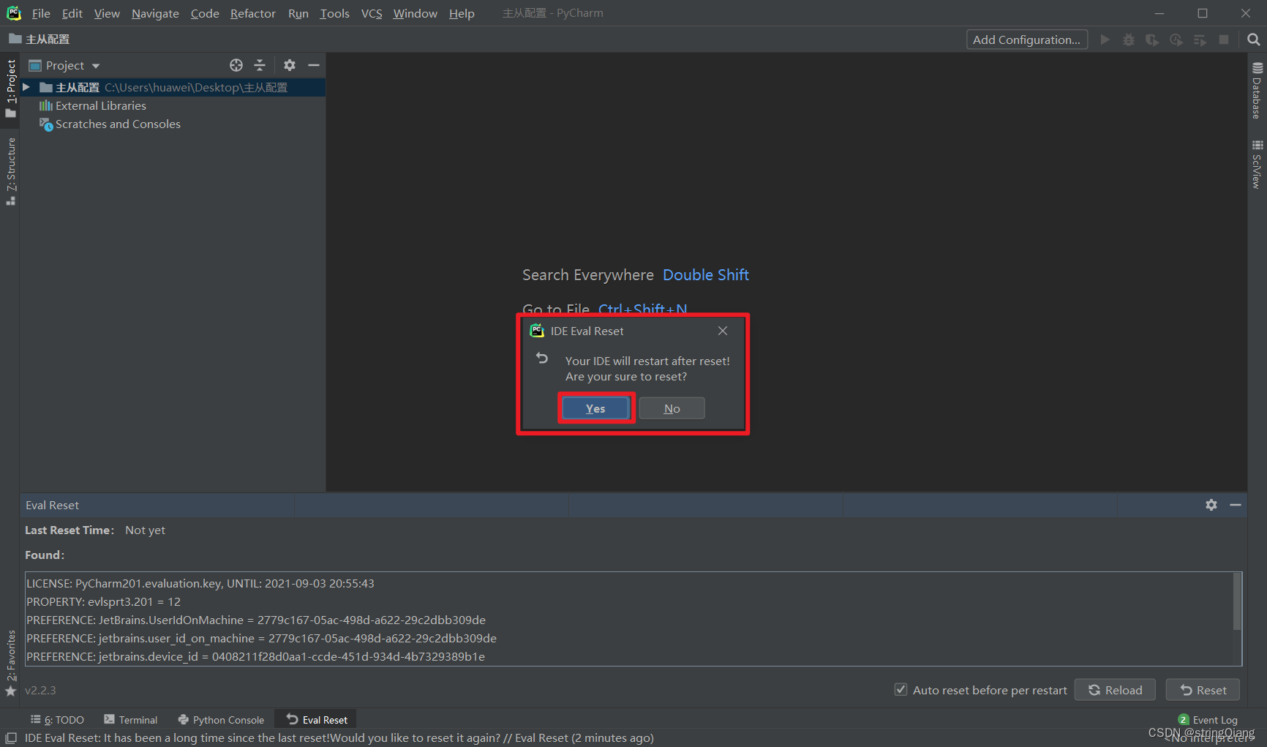Toggle tool window quick-access icon in status bar

(x=11, y=737)
